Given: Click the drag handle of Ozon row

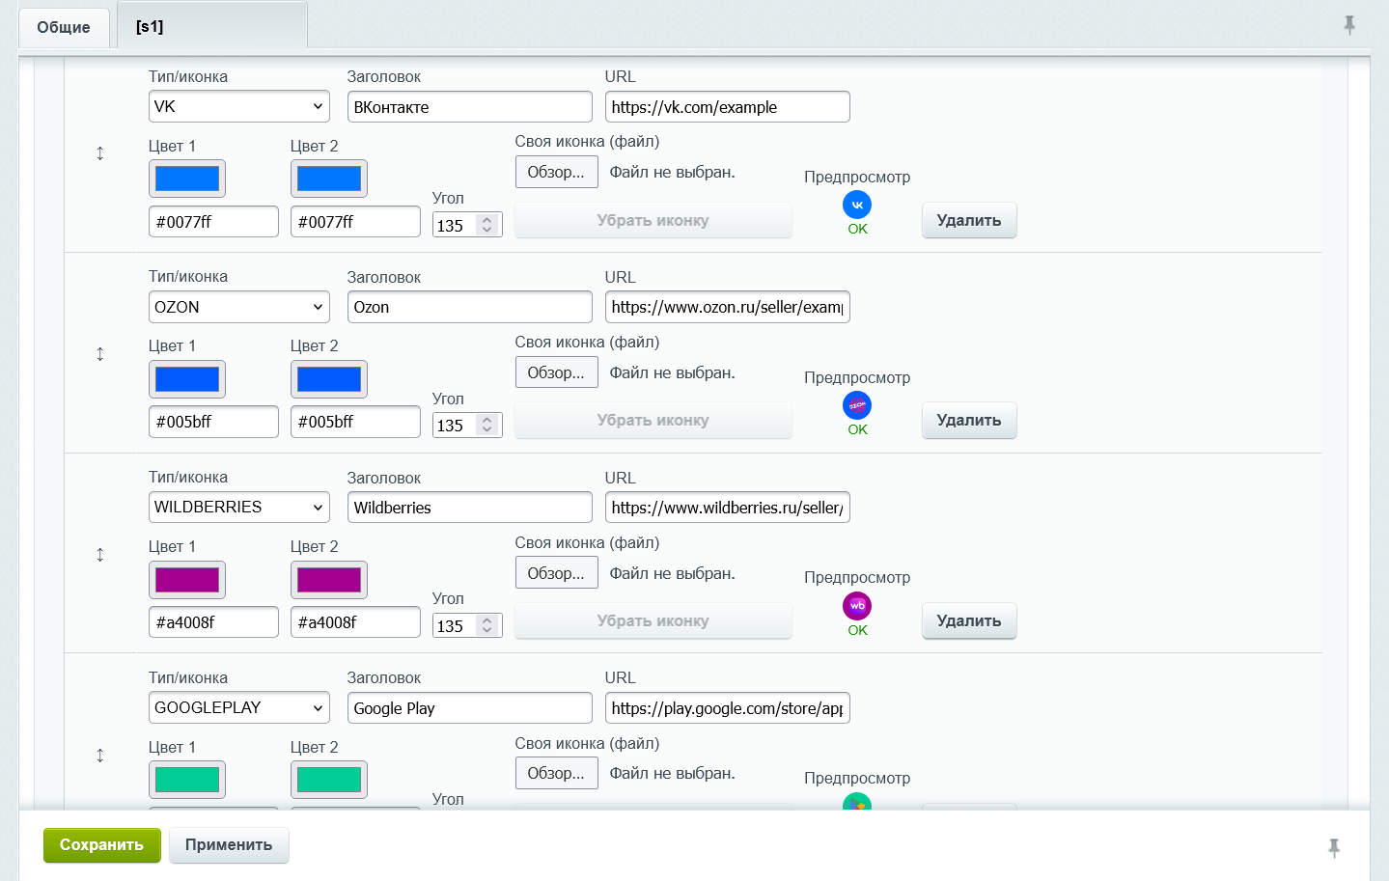Looking at the screenshot, I should [100, 354].
